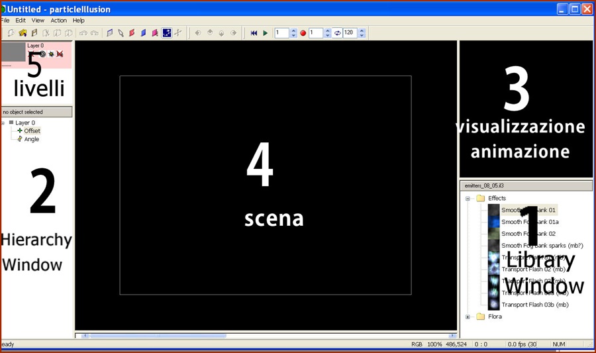
Task: Select the Layer 0 grey thumbnail
Action: point(13,52)
